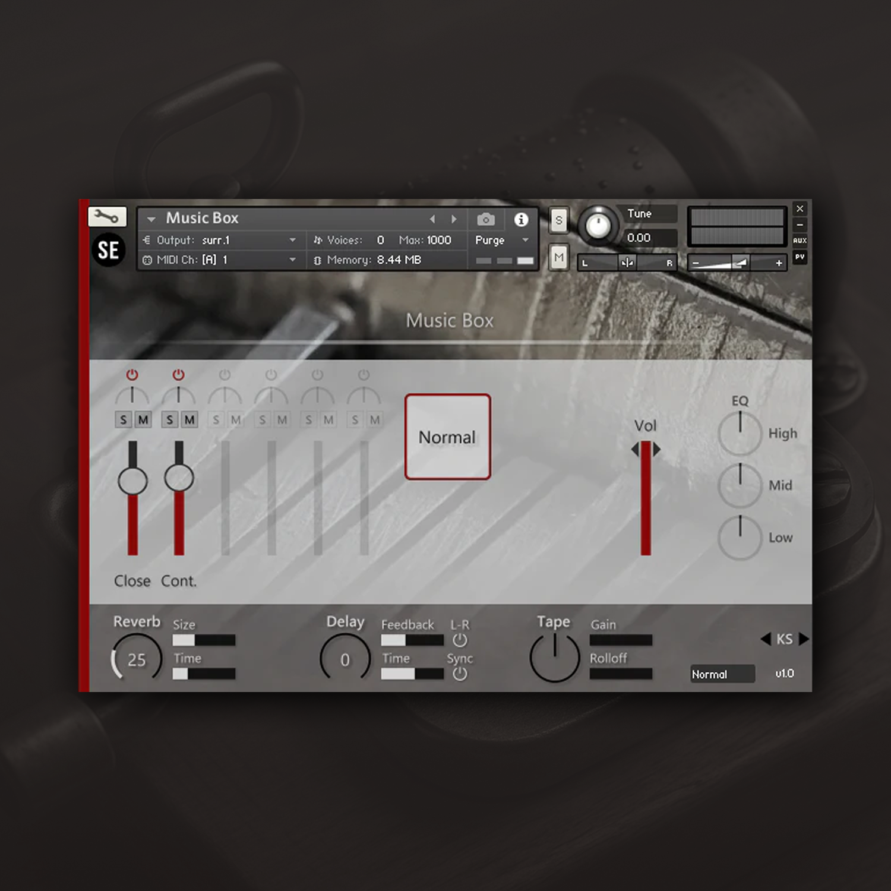The height and width of the screenshot is (891, 891).
Task: Click the next KS arrow
Action: [804, 639]
